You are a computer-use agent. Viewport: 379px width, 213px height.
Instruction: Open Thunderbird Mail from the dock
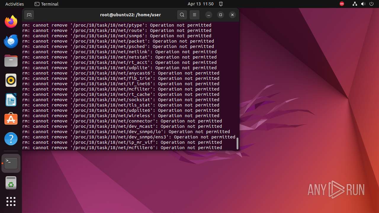[x=11, y=41]
